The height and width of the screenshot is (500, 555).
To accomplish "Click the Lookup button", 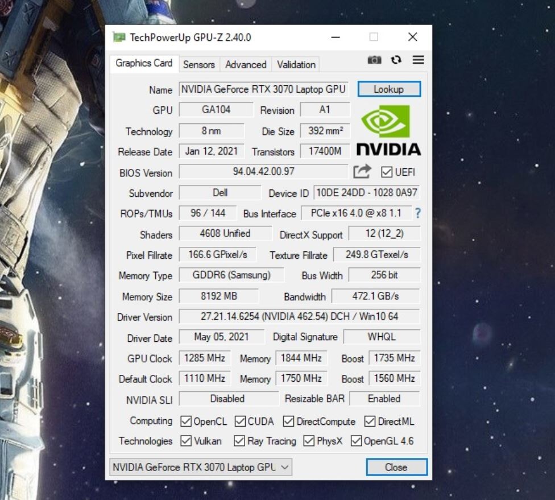I will (389, 89).
